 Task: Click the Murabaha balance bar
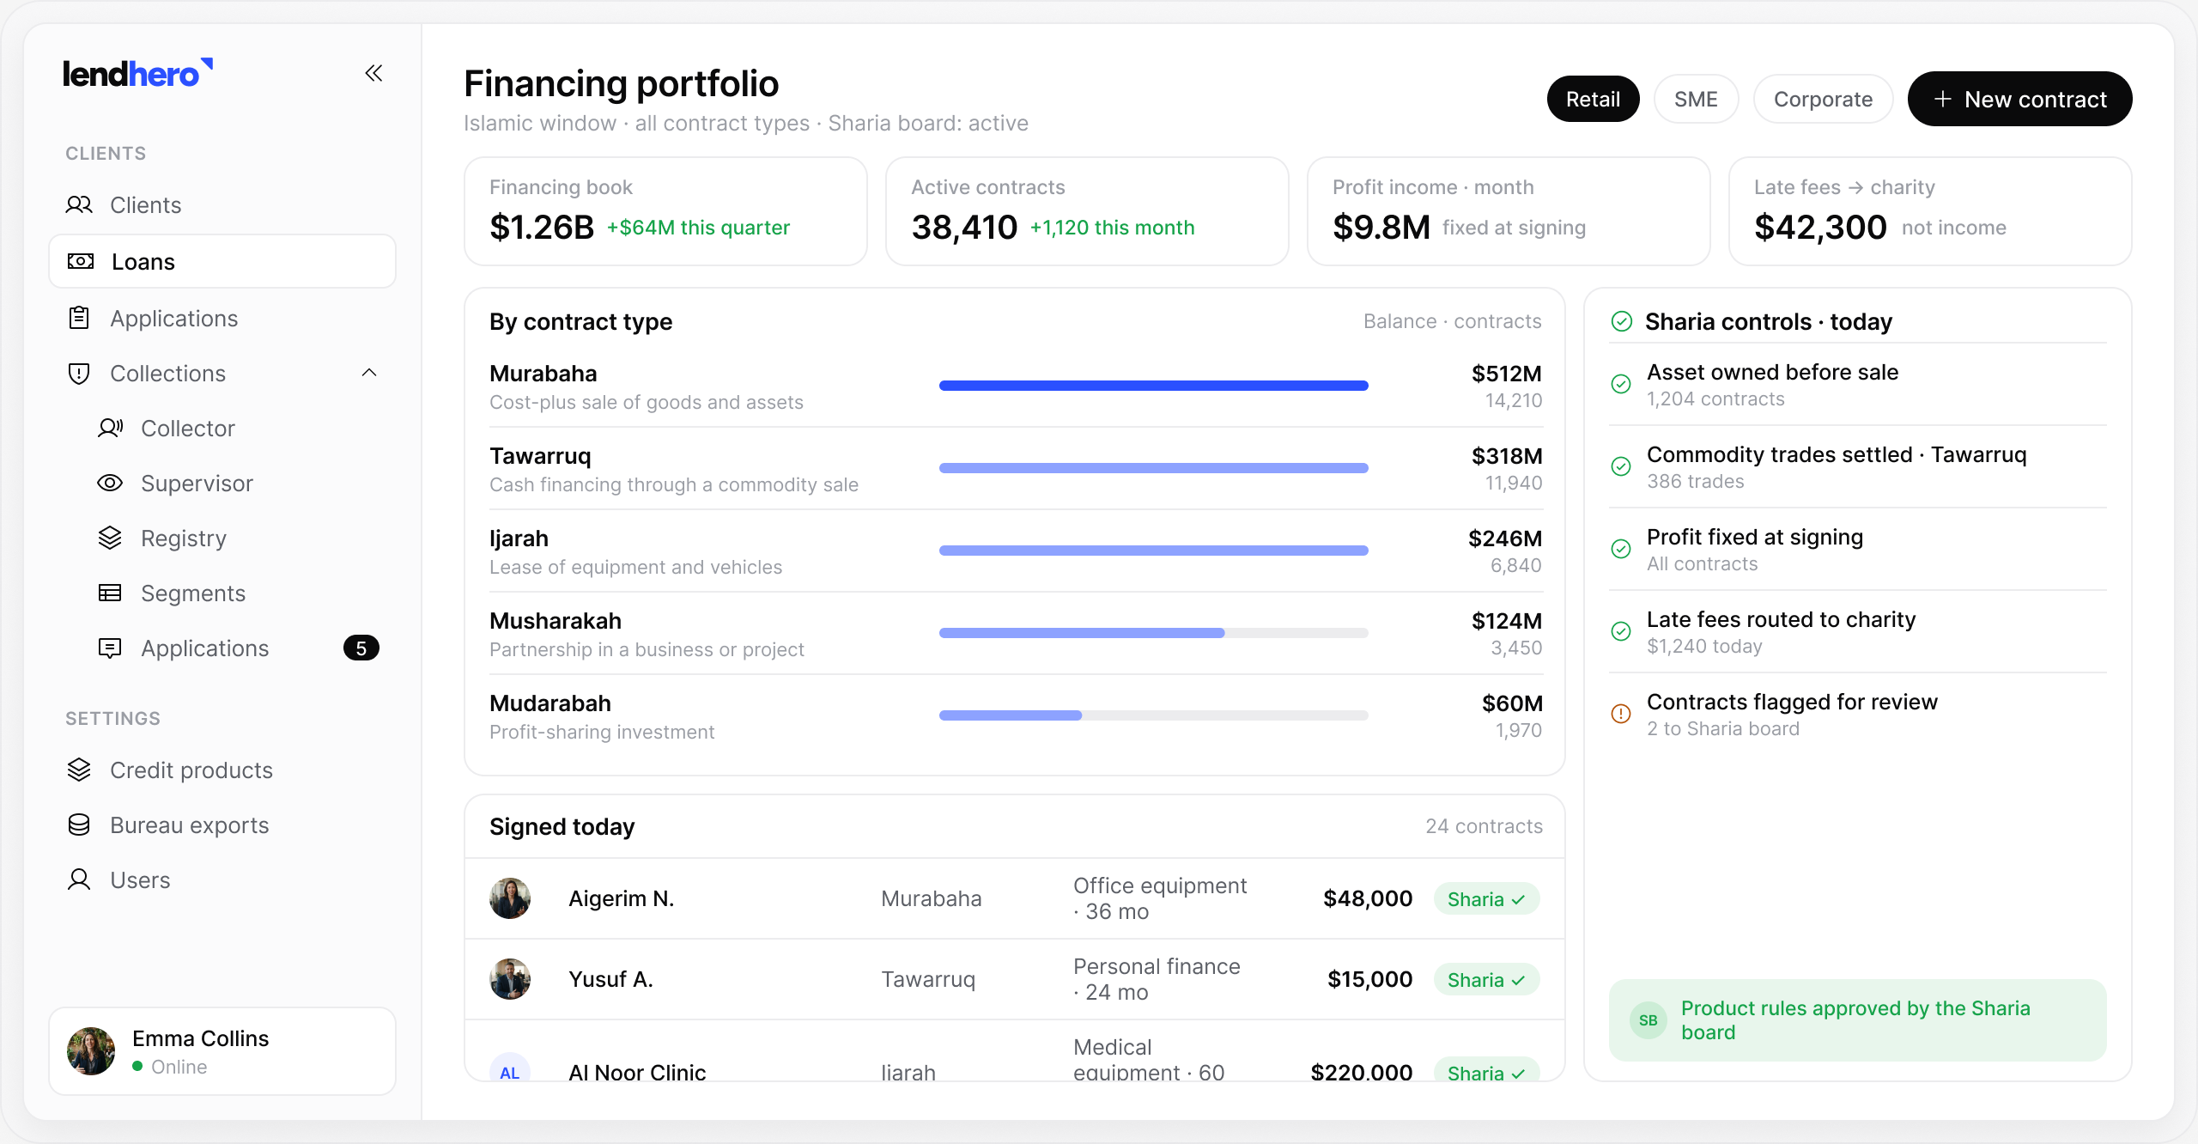pos(1153,386)
